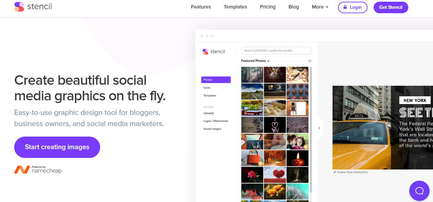Viewport: 433px width, 202px height.
Task: Click the Get Stencil button
Action: click(391, 7)
